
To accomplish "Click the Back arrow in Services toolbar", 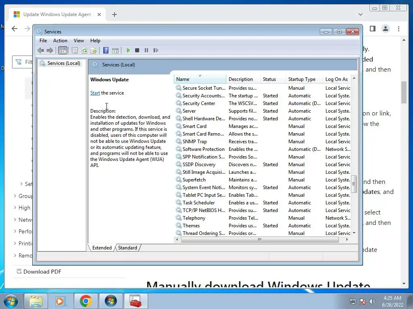I will pyautogui.click(x=41, y=50).
